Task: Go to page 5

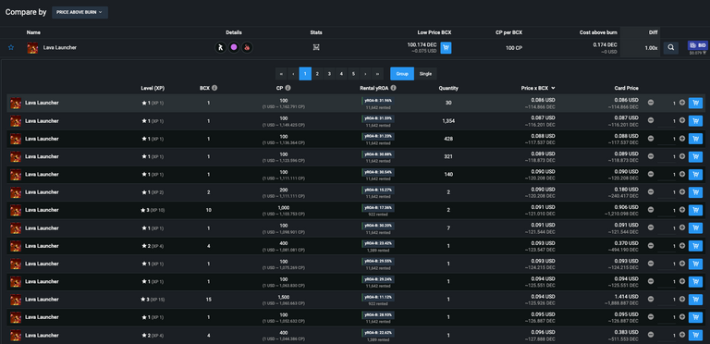Action: point(353,74)
